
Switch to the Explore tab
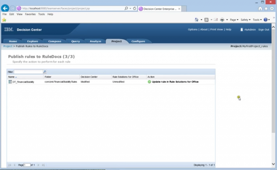[x=33, y=41]
